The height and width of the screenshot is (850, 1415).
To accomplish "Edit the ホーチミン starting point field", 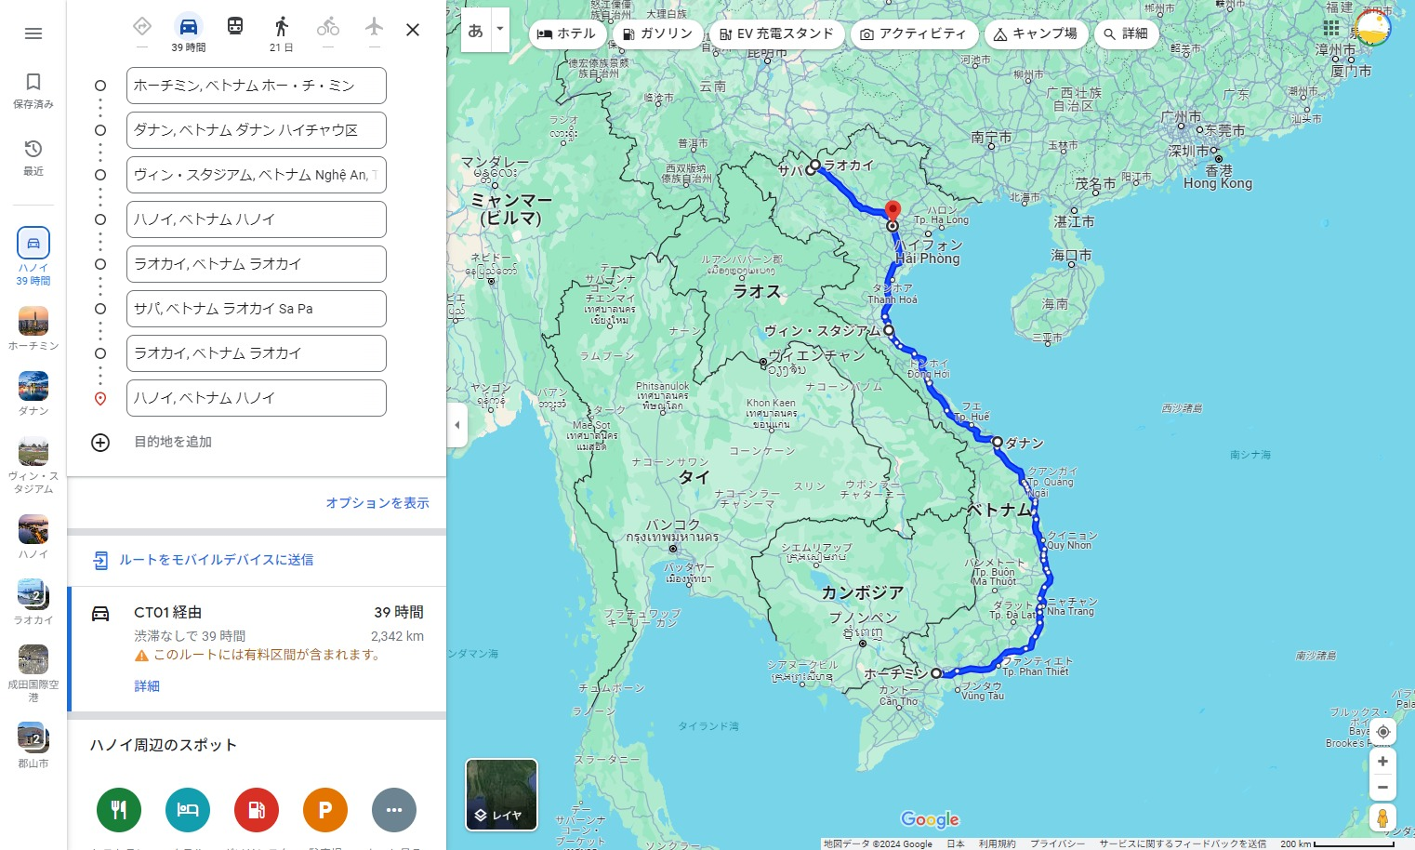I will tap(257, 86).
